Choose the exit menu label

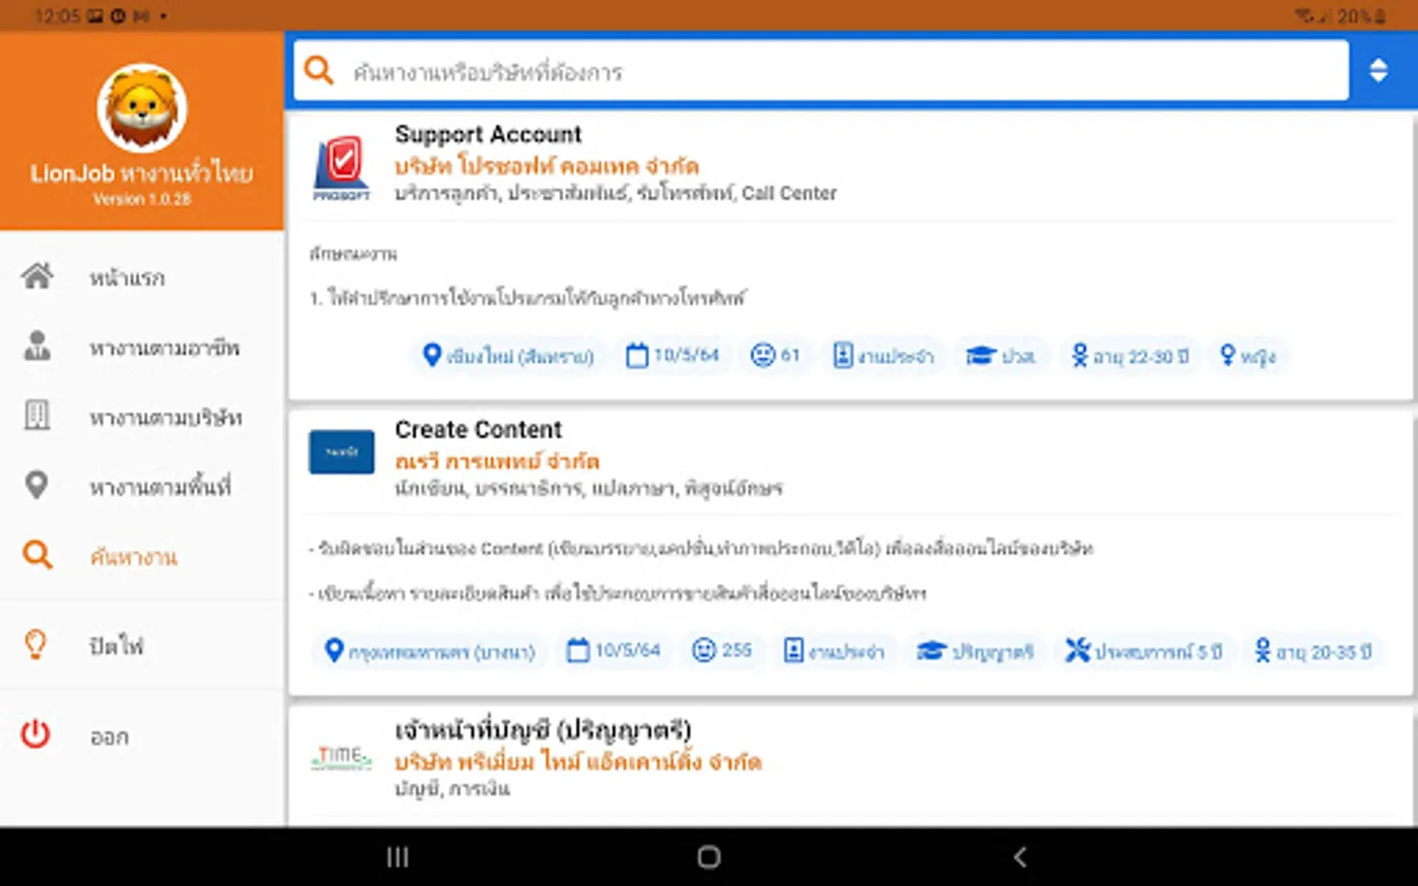pos(109,737)
